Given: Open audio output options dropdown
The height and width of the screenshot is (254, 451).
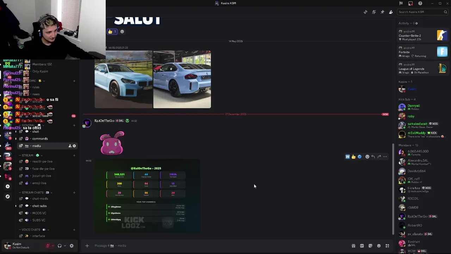Looking at the screenshot, I should pyautogui.click(x=64, y=246).
